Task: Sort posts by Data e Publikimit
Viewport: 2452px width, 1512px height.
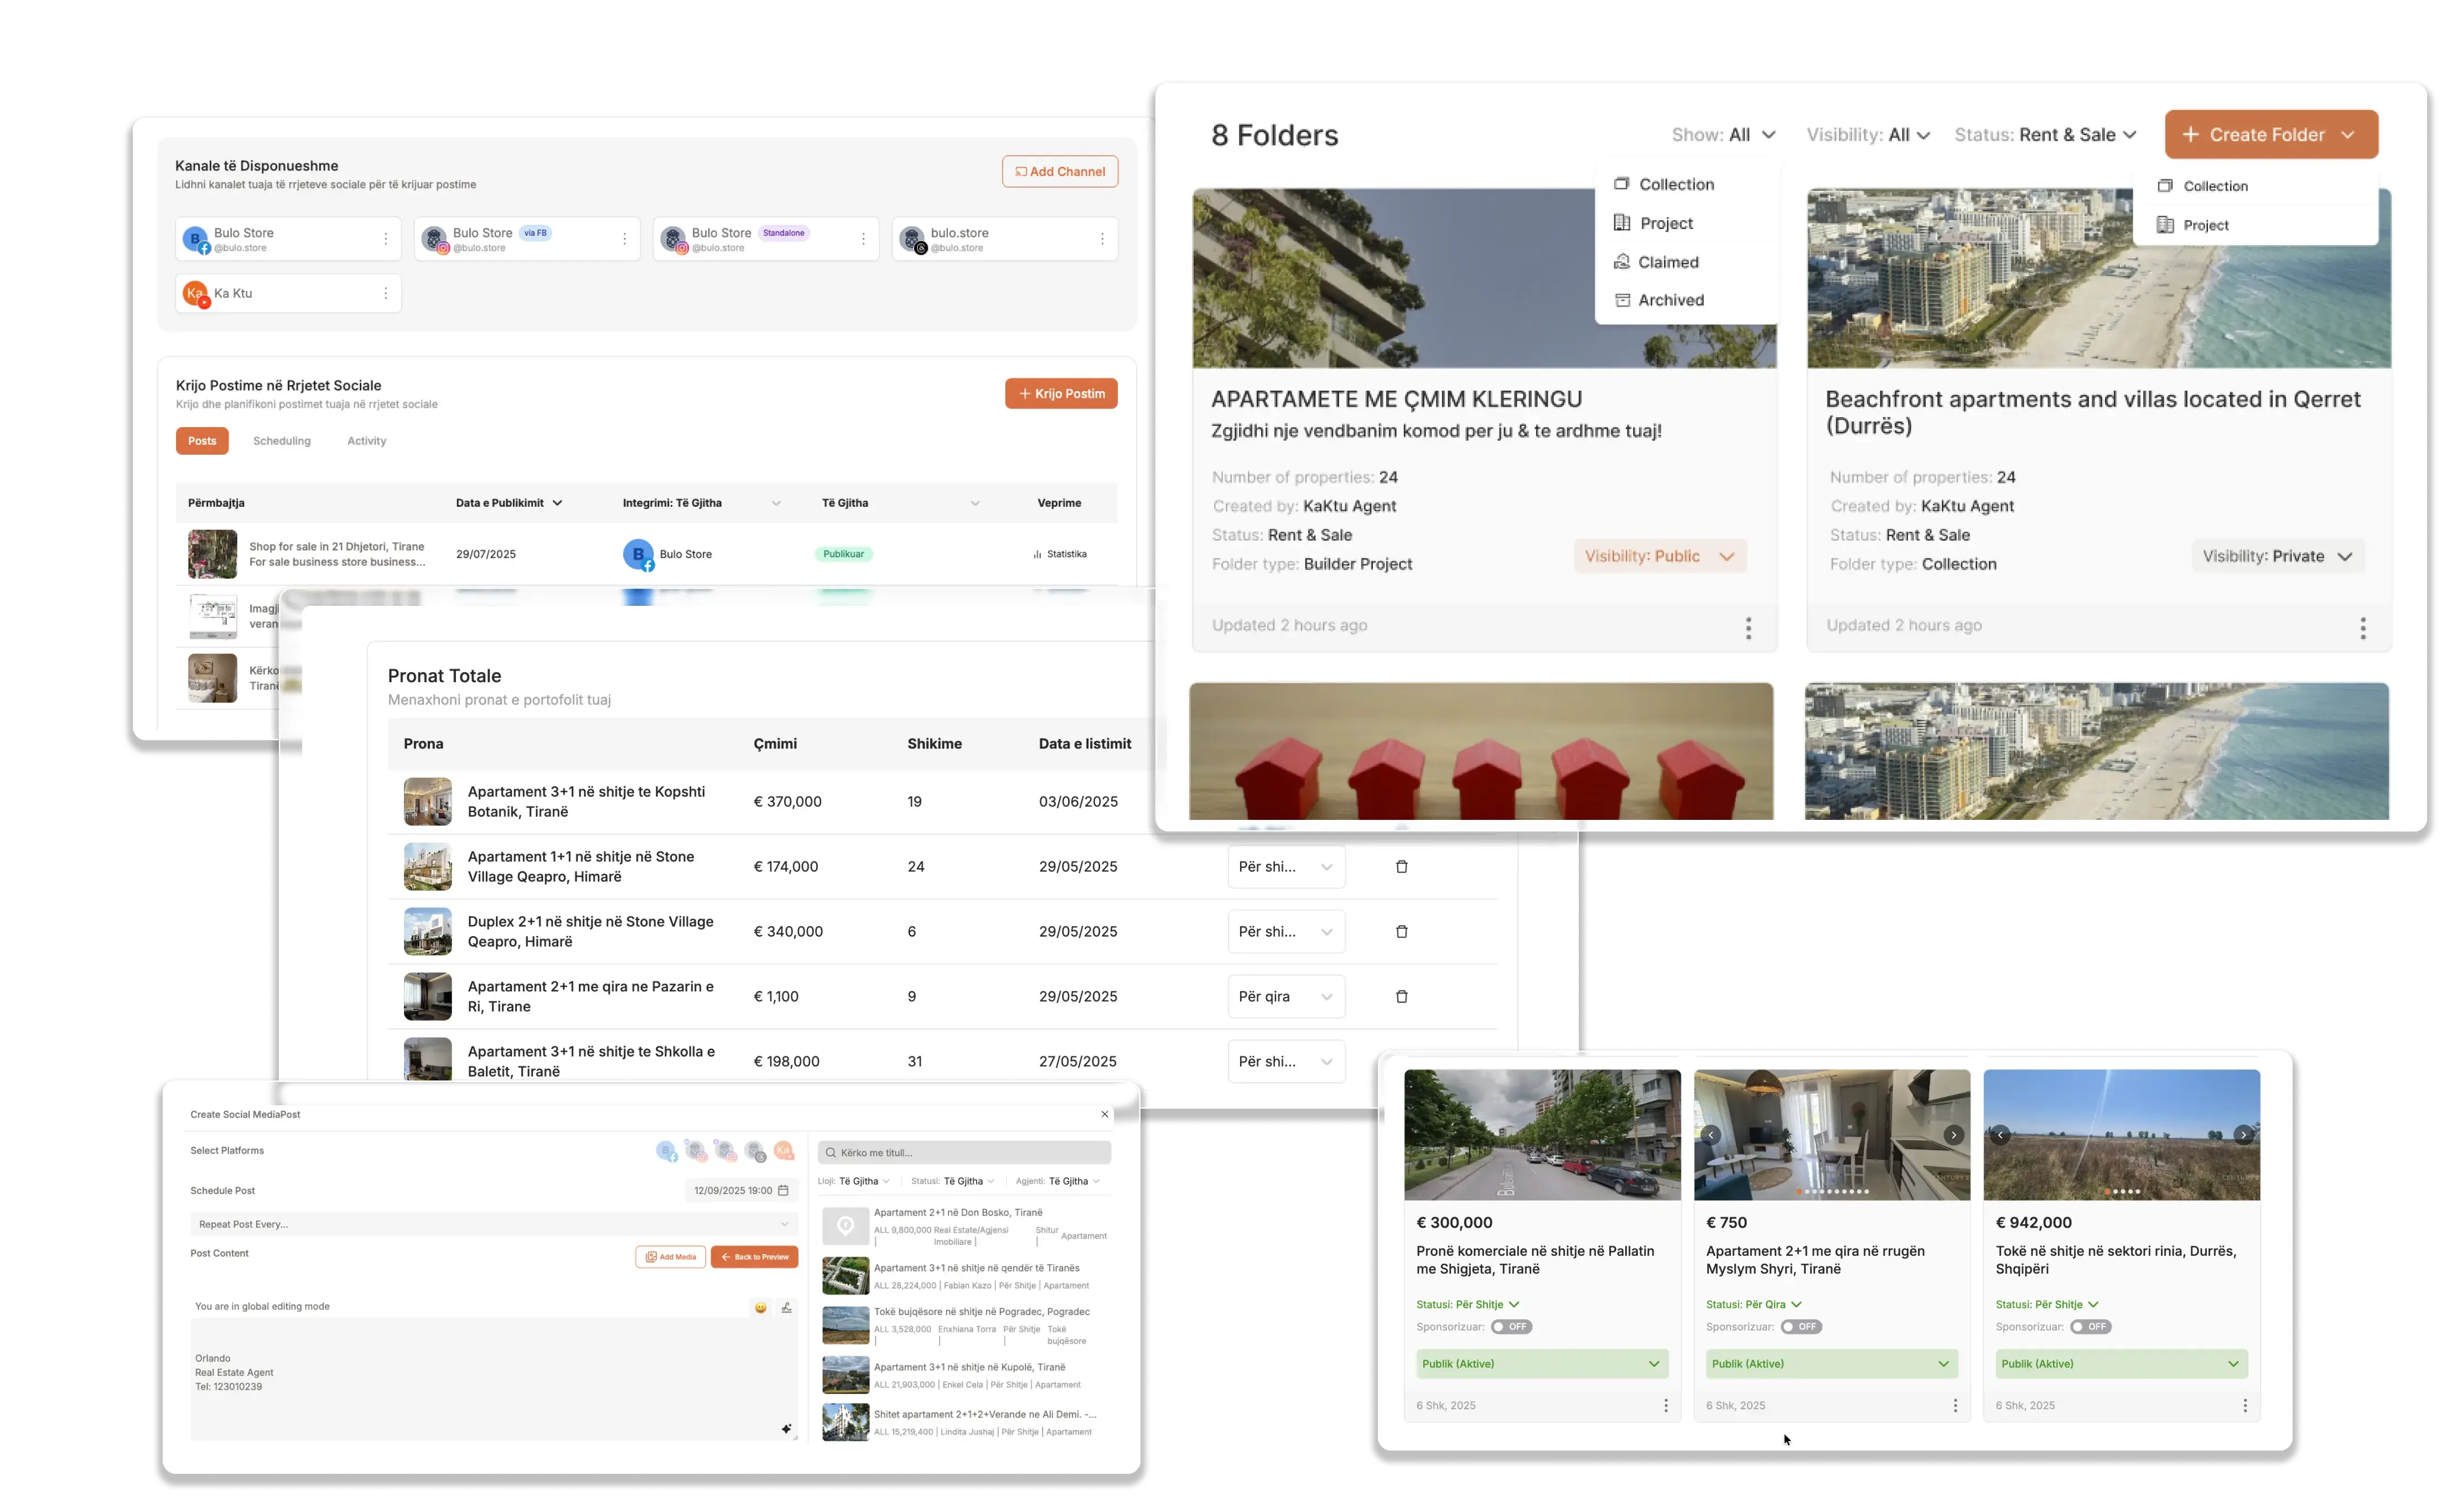Action: click(x=509, y=503)
